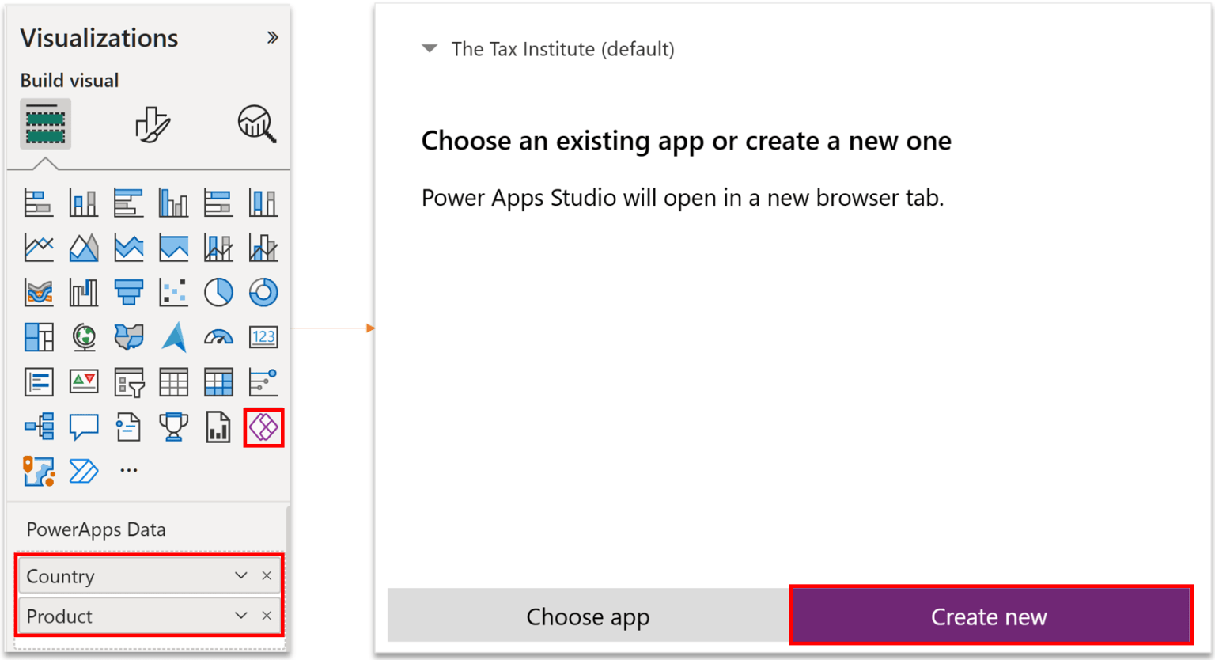Click the Choose app button
1215x660 pixels.
coord(588,616)
